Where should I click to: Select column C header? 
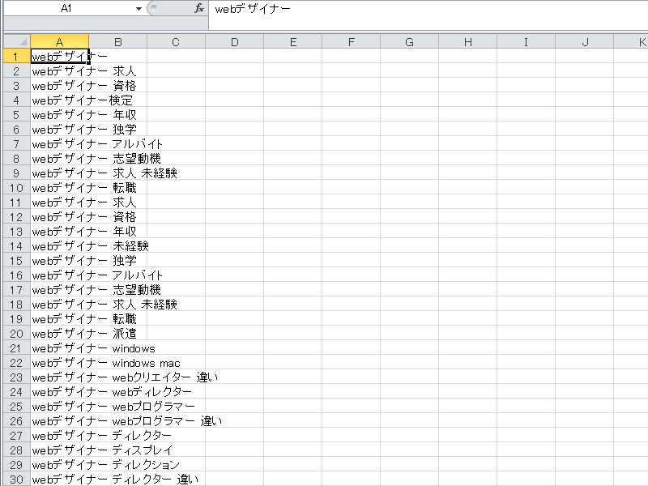pos(176,42)
